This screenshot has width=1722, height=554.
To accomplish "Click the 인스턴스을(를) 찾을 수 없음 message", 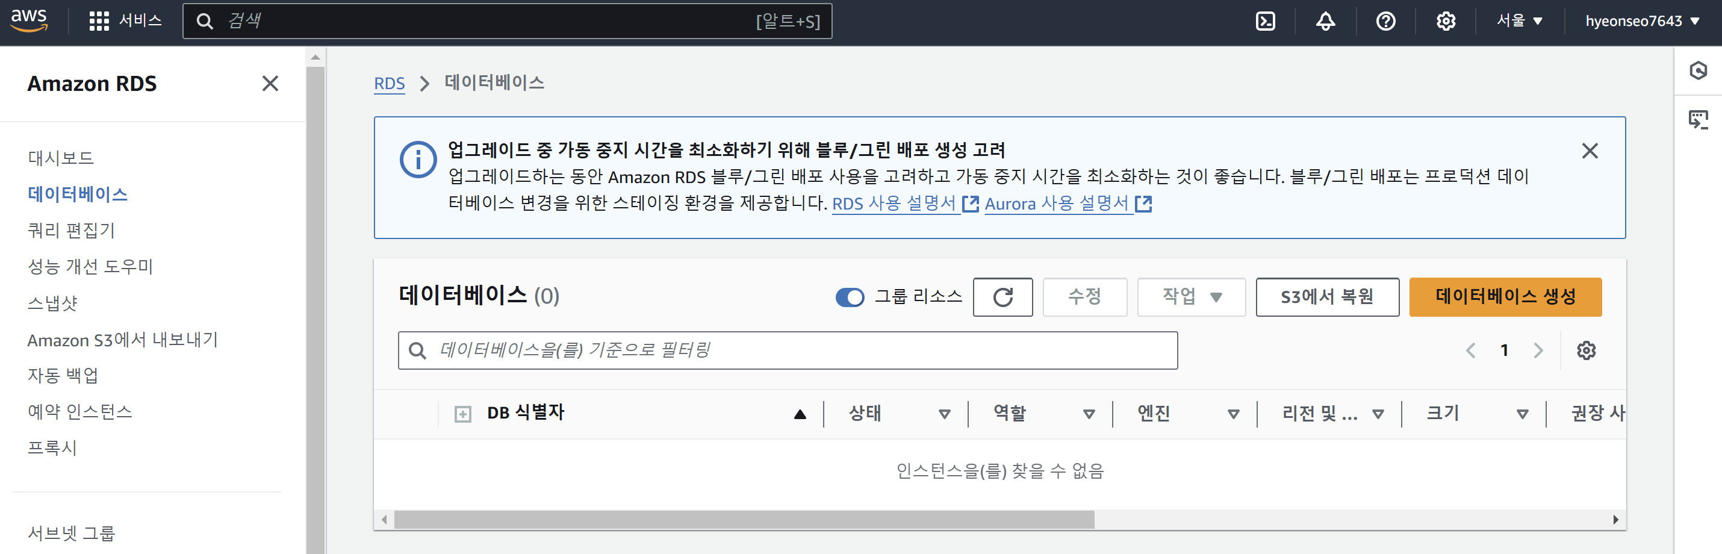I will 999,472.
